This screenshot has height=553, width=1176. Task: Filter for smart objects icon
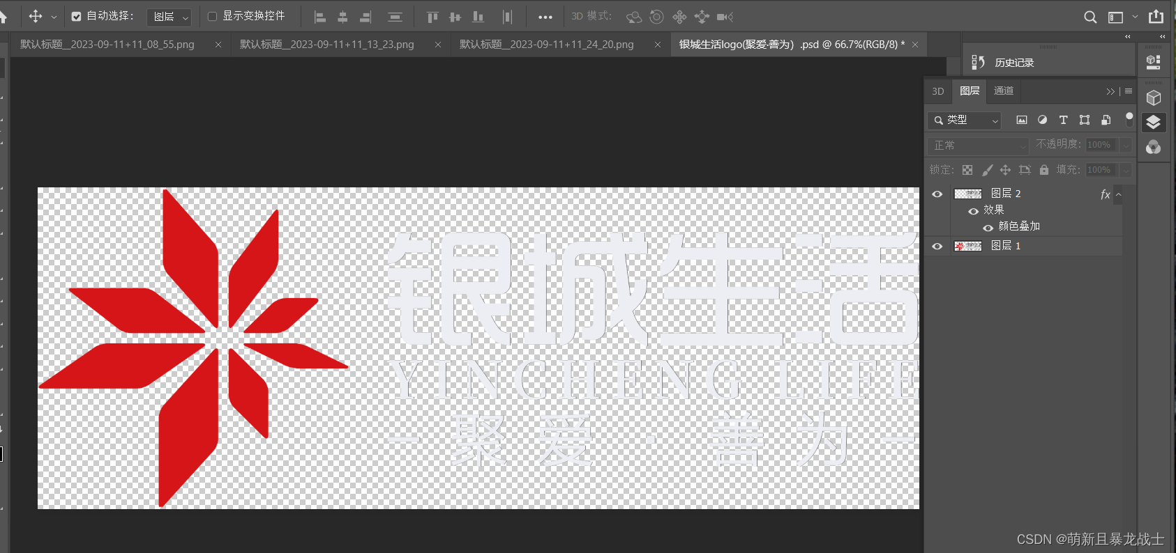point(1106,120)
